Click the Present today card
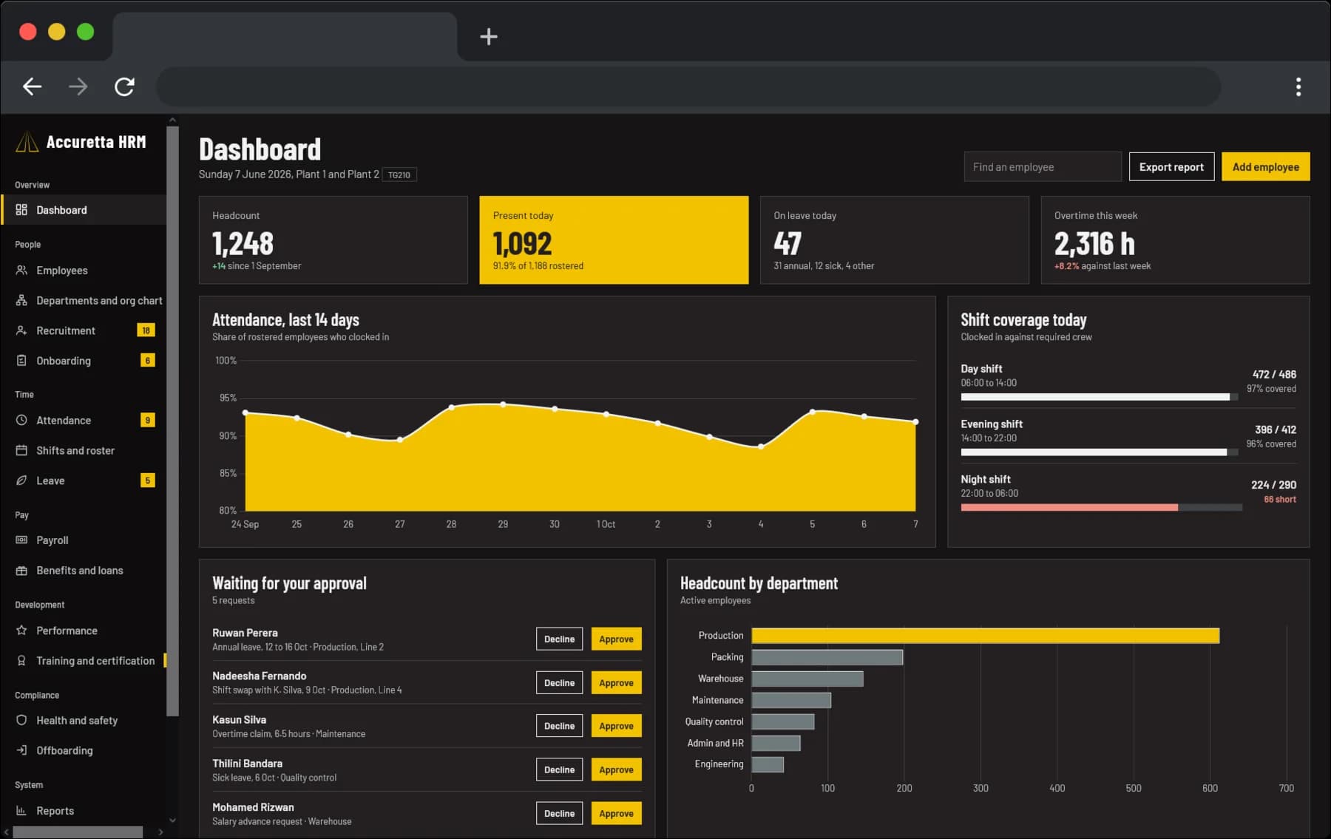This screenshot has height=839, width=1331. [614, 240]
